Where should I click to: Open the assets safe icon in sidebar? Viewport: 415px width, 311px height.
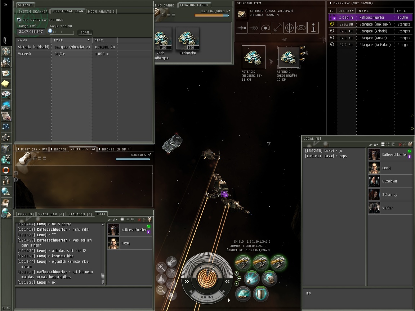[x=6, y=149]
